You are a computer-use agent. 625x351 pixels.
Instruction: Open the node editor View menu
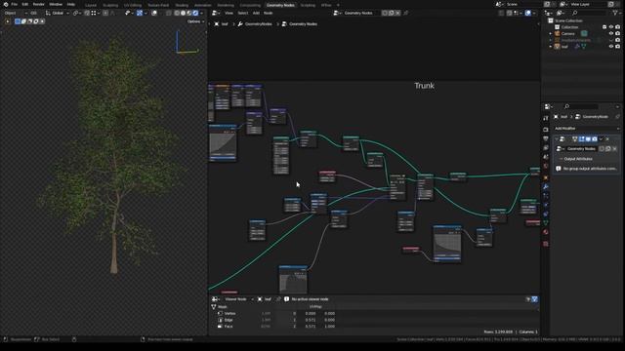tap(229, 13)
